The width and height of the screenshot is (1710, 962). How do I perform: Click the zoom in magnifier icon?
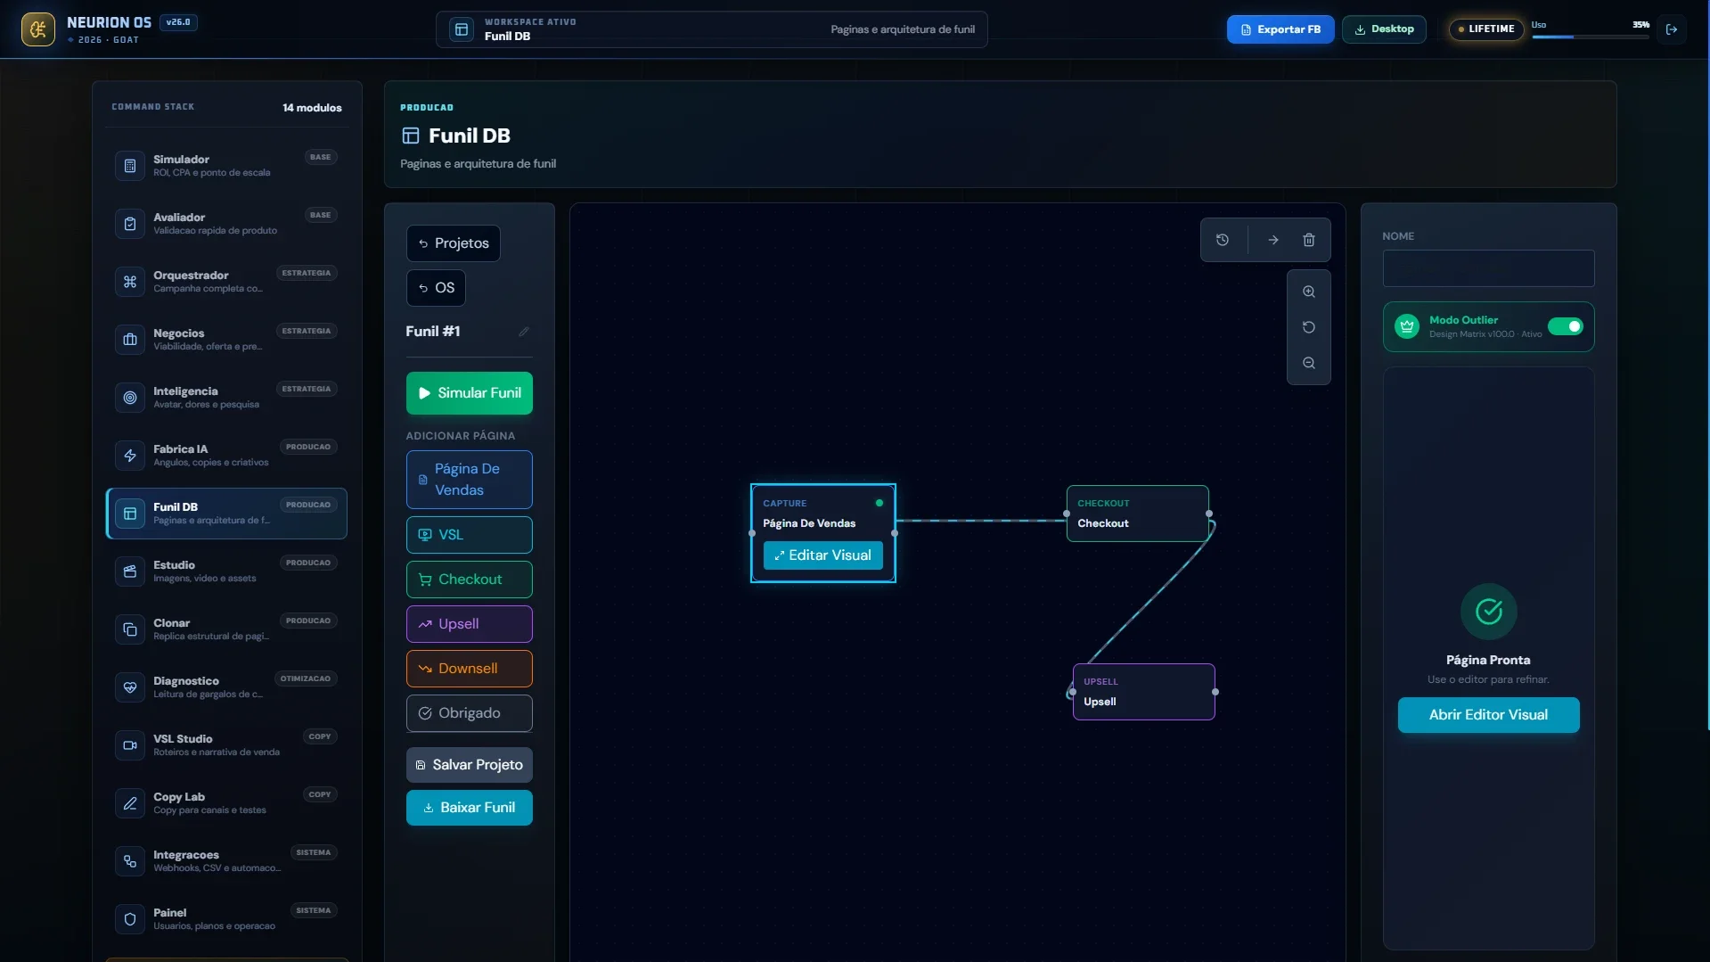pyautogui.click(x=1308, y=292)
